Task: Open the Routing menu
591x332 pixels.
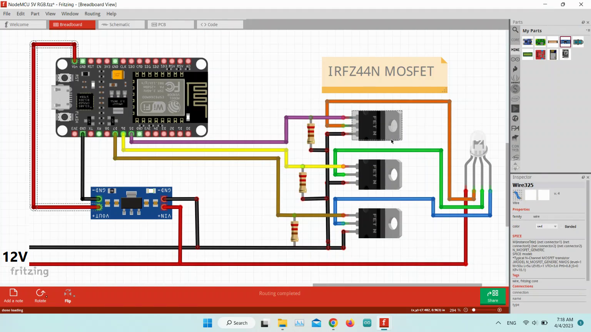Action: pyautogui.click(x=92, y=13)
